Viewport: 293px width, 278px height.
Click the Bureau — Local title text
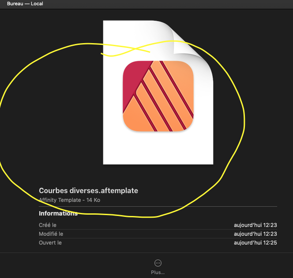coord(25,4)
